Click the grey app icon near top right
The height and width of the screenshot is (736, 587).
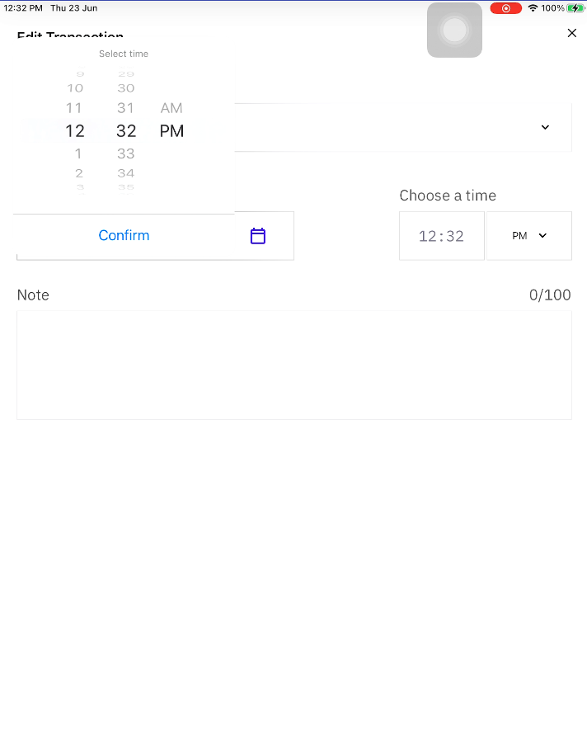[454, 30]
